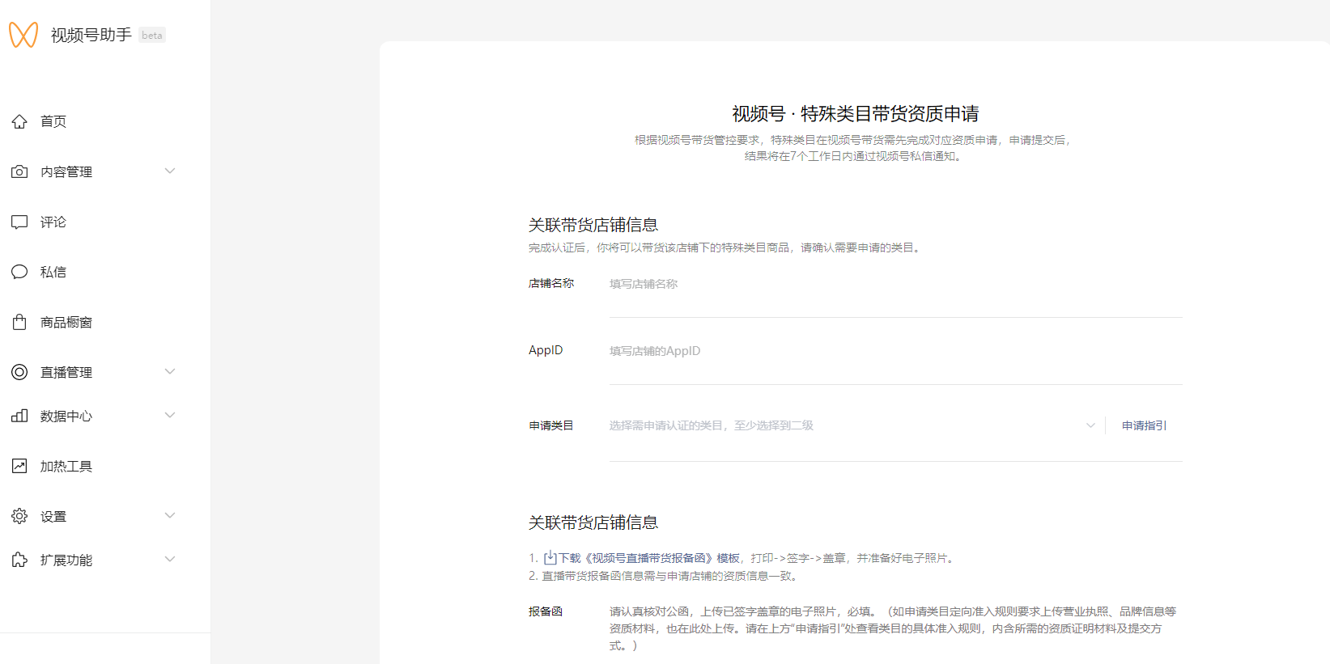Click the 申请类目 dropdown arrow
This screenshot has width=1330, height=664.
1090,425
